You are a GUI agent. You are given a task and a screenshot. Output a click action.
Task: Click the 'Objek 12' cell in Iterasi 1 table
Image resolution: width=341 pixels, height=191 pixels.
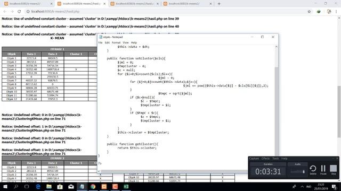12,99
